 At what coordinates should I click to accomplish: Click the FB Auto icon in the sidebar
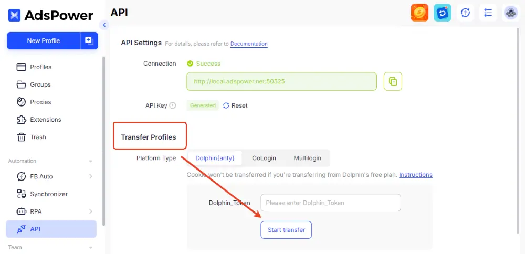(21, 176)
